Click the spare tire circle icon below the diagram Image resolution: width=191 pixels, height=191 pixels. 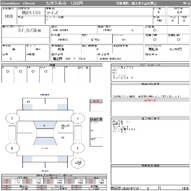78,163
